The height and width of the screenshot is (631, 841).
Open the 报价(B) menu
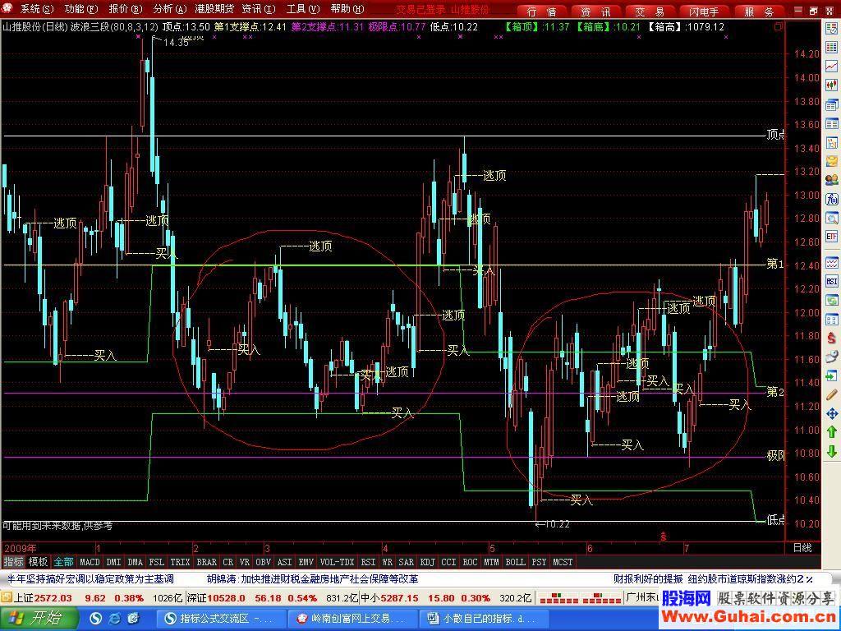pyautogui.click(x=126, y=9)
